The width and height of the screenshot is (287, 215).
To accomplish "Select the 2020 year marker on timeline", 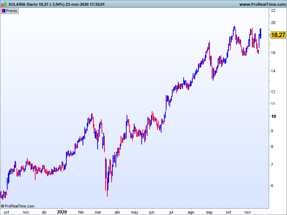I will 62,212.
